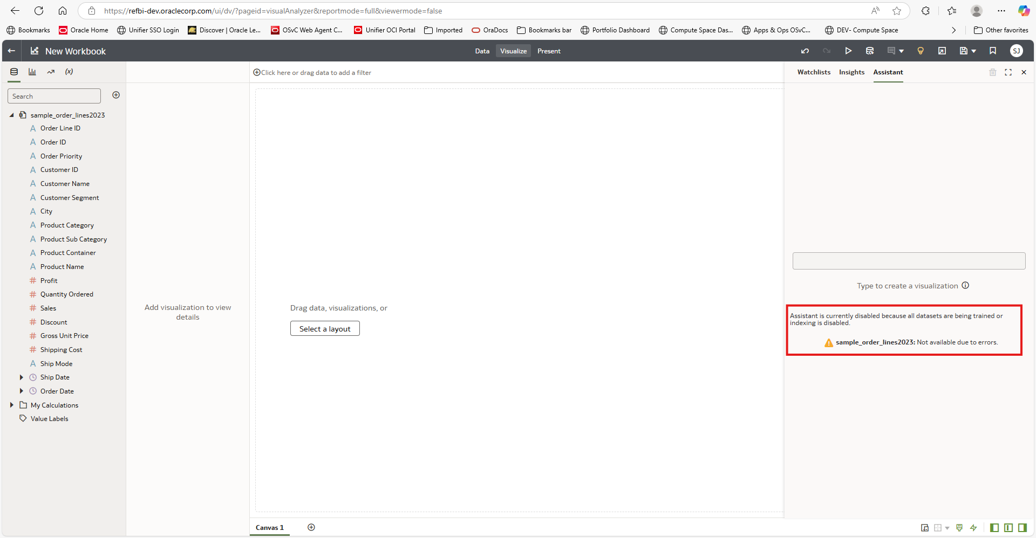Select the Order Priority column
Screen dimensions: 1036x538
pyautogui.click(x=61, y=156)
